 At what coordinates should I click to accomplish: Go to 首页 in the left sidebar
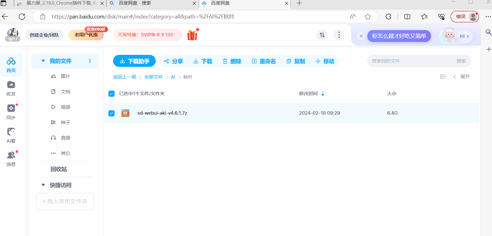click(x=11, y=65)
